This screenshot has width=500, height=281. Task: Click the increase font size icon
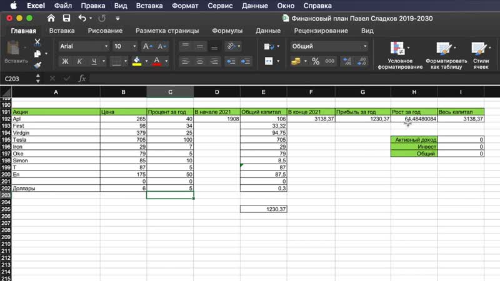[147, 46]
